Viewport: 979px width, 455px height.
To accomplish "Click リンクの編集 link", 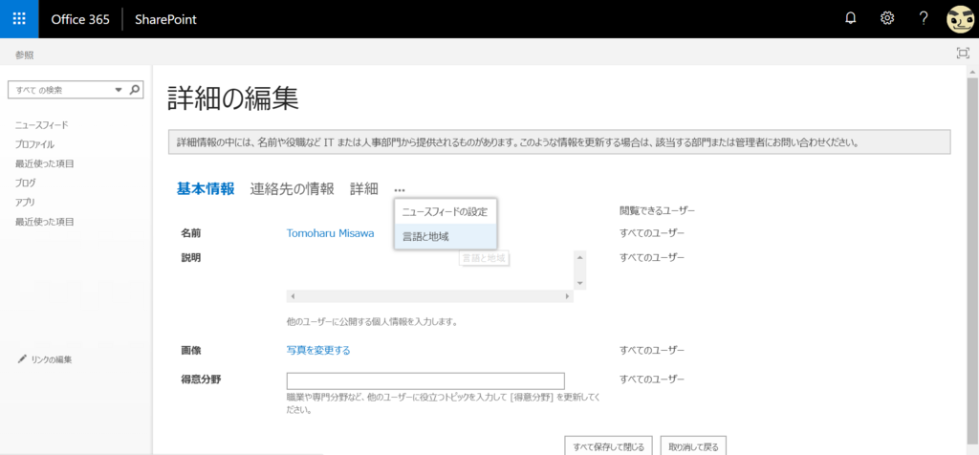I will [52, 359].
